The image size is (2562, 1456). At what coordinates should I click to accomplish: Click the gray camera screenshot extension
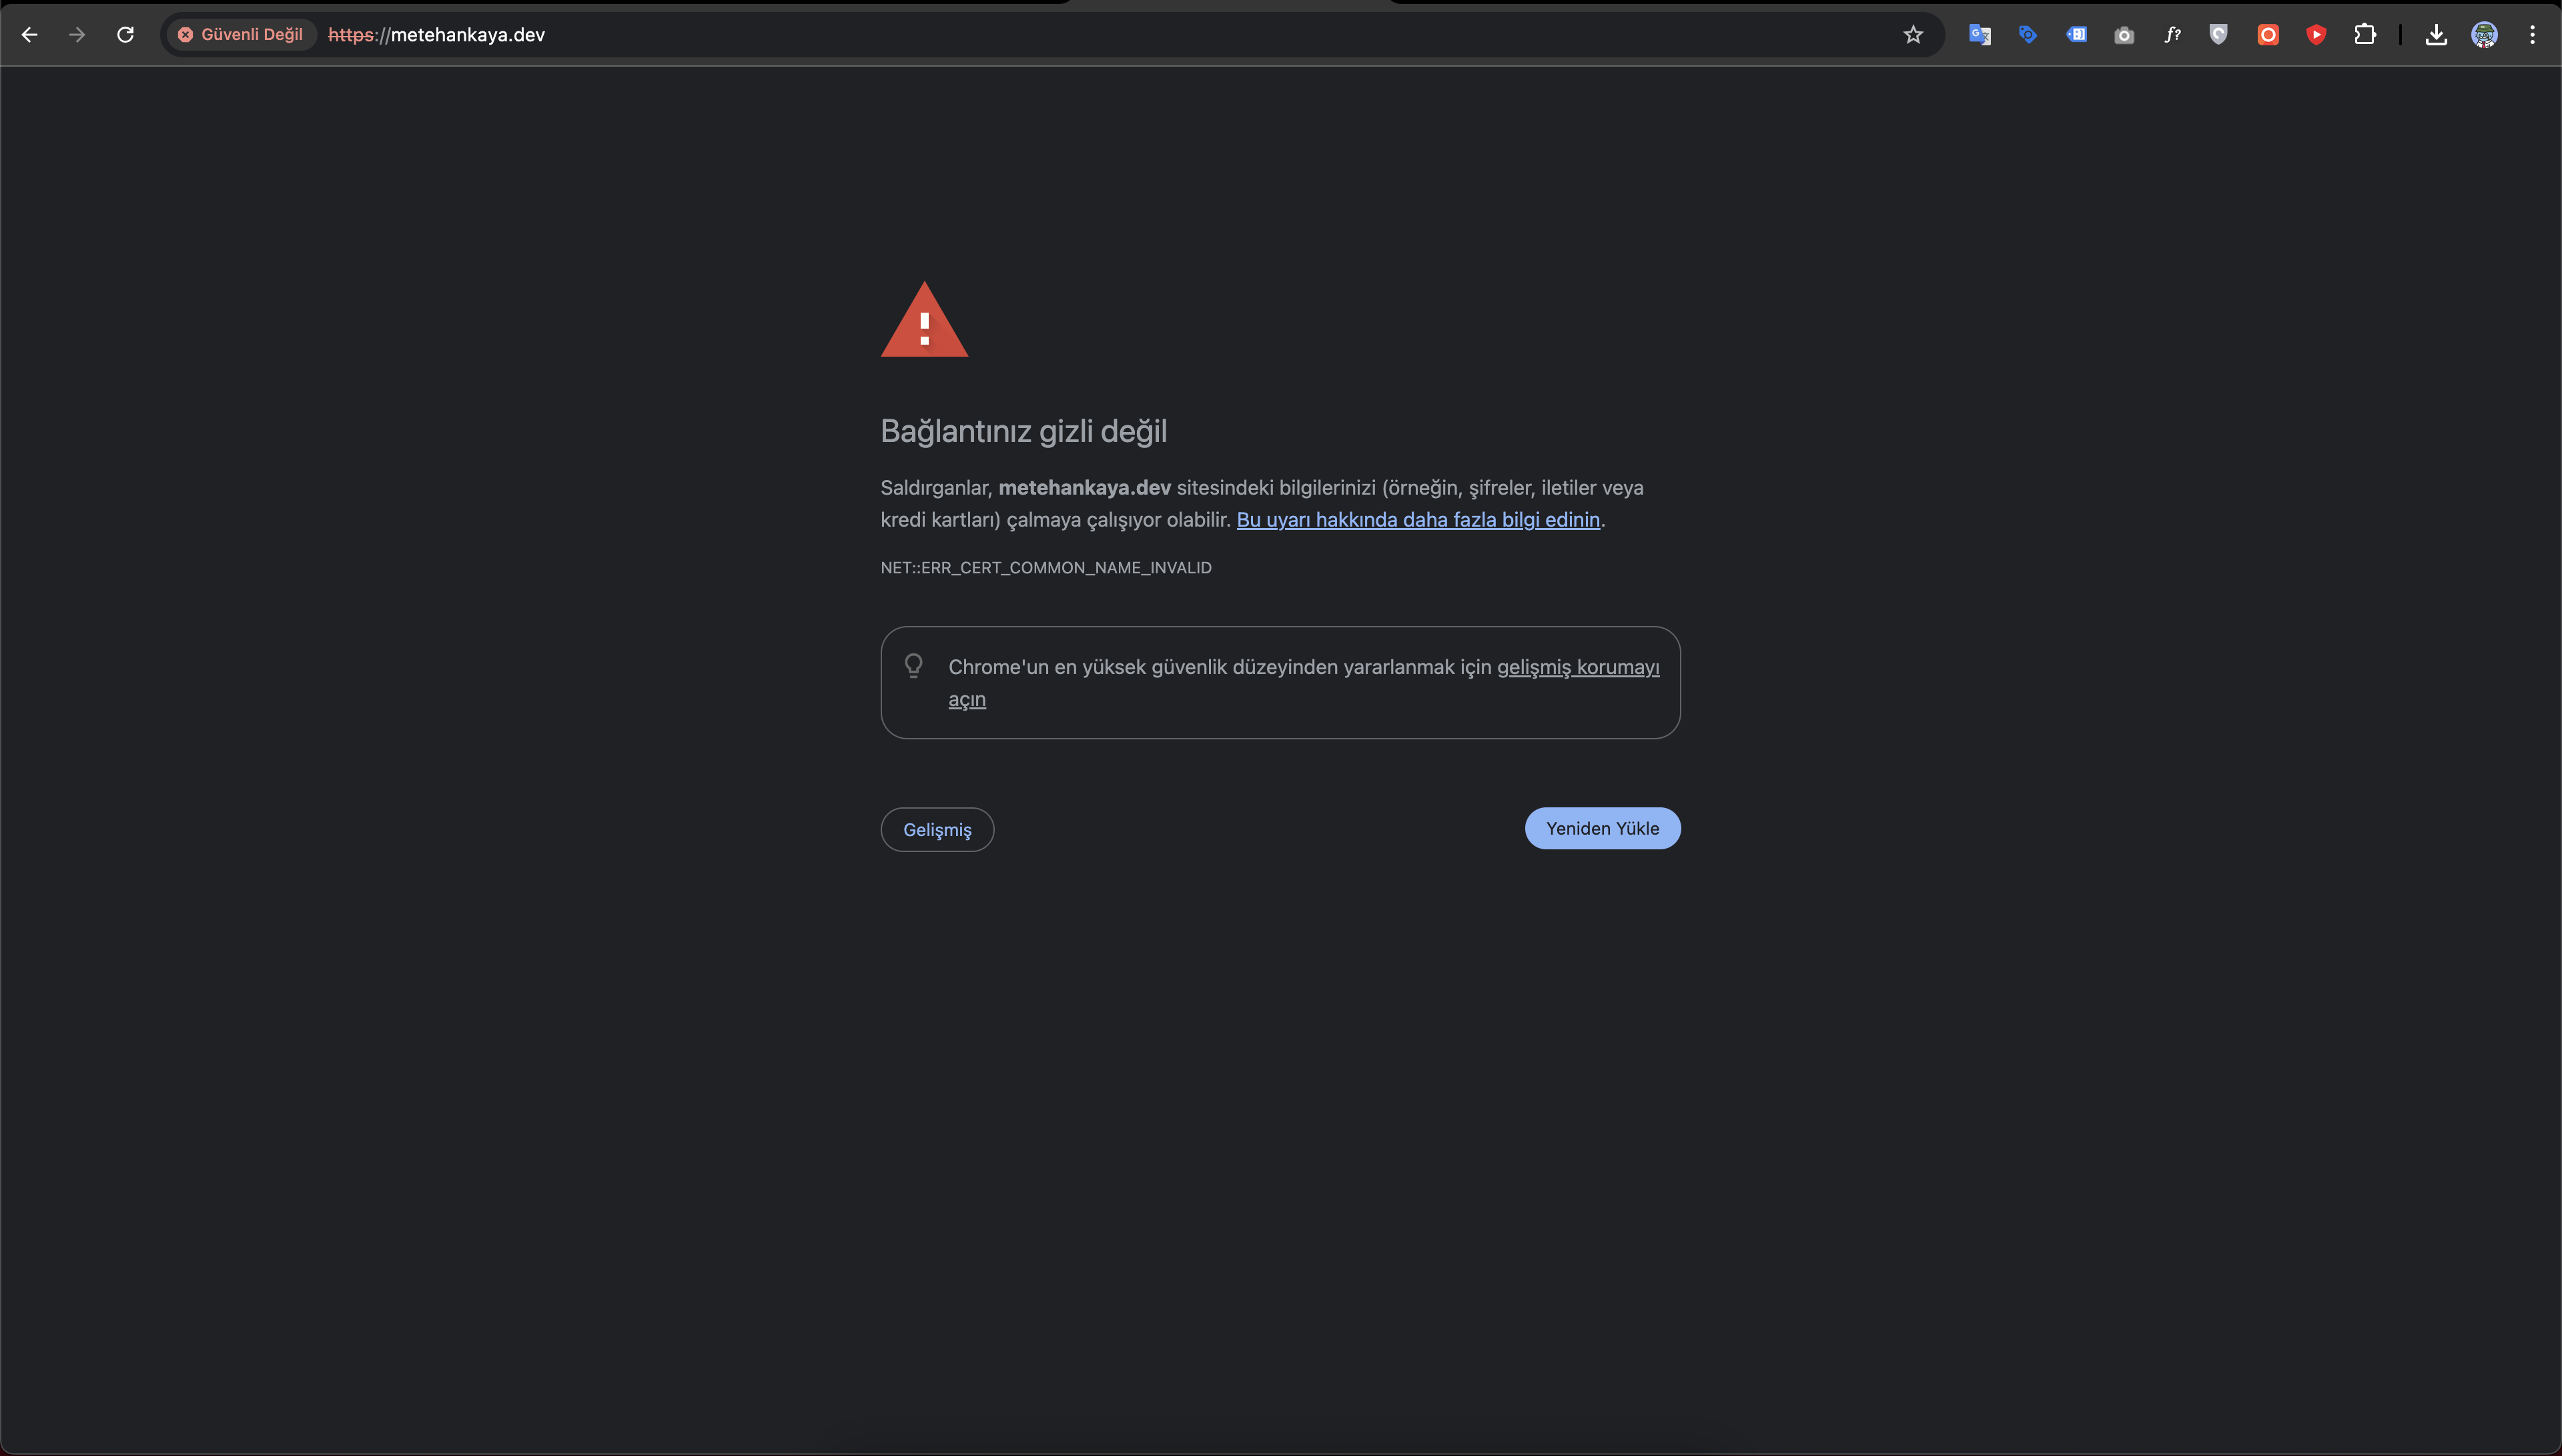point(2124,35)
